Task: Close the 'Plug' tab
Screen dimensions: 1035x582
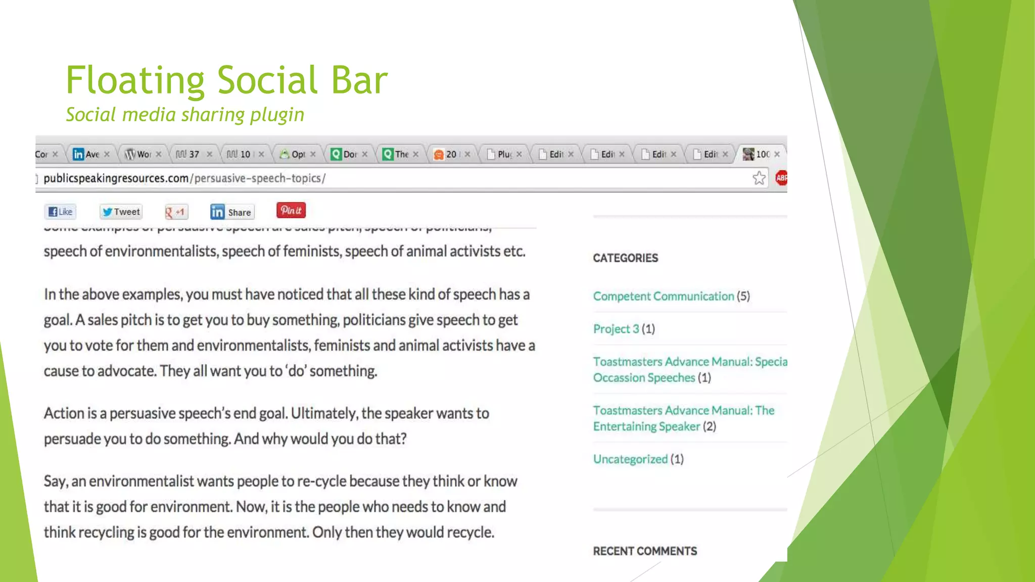Action: point(519,154)
